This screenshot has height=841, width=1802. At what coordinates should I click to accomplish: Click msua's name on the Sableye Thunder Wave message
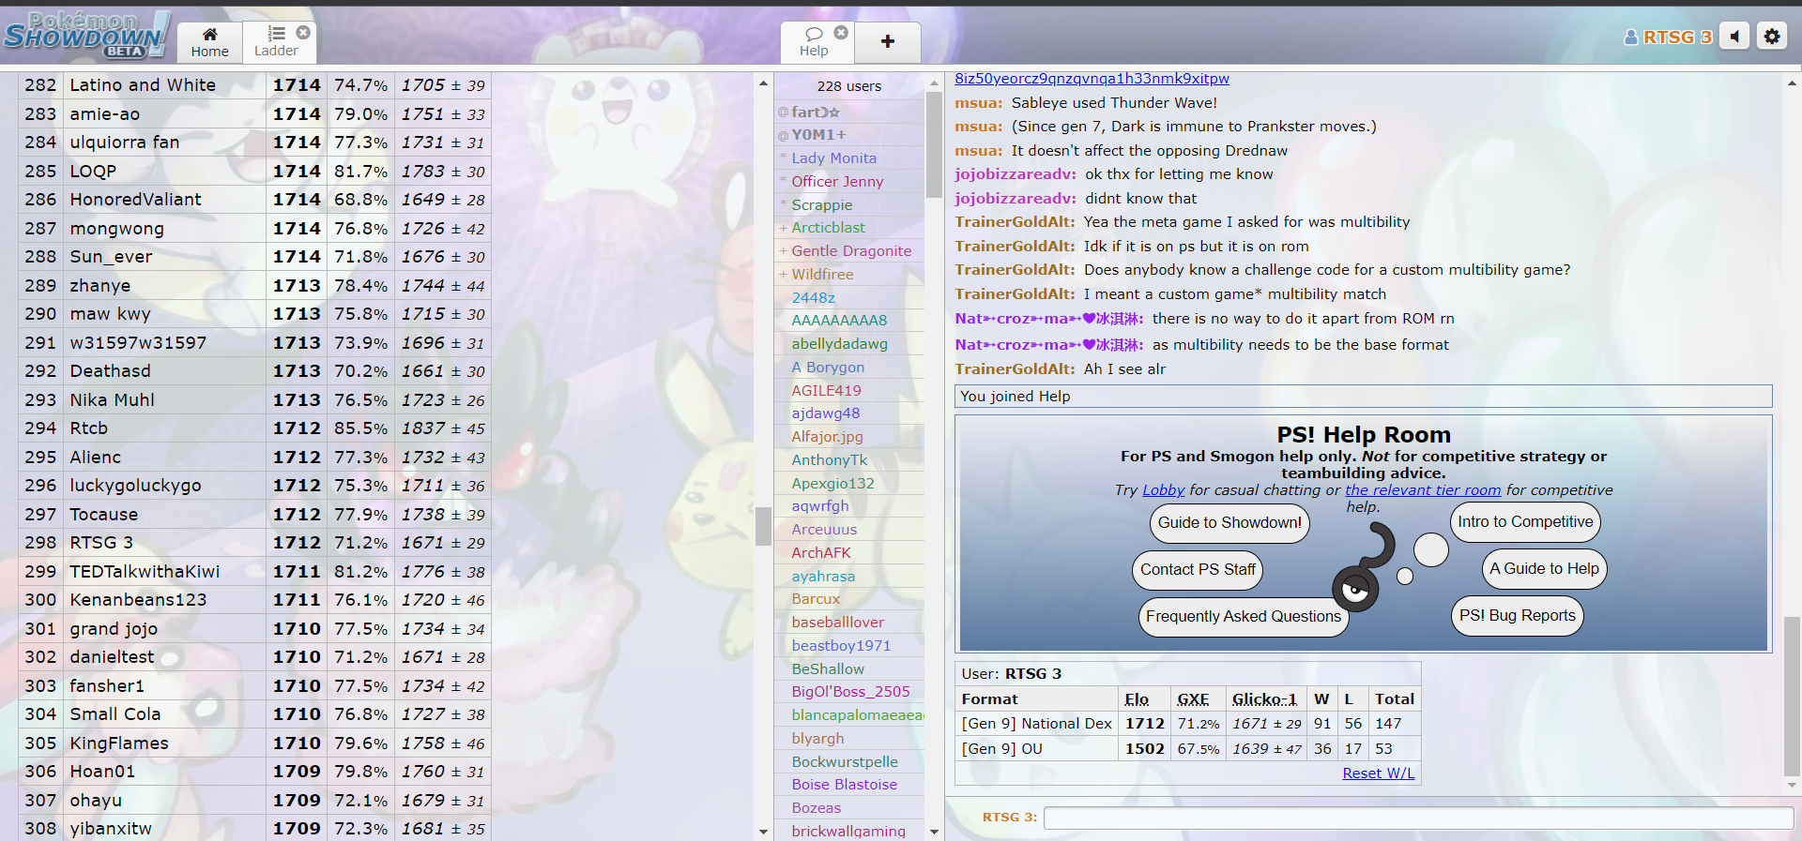[x=979, y=102]
